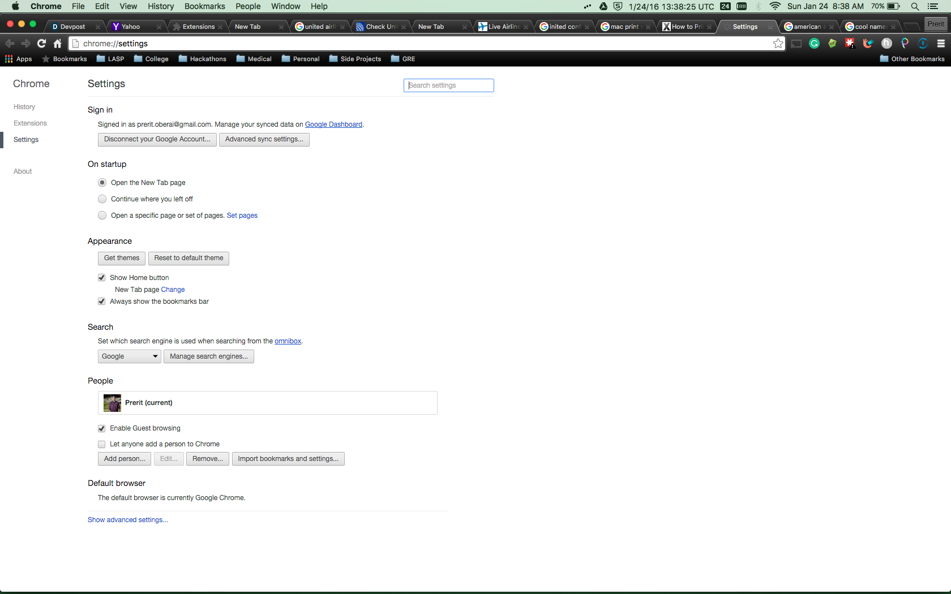The image size is (951, 594).
Task: Open the Google search engine dropdown
Action: (x=130, y=356)
